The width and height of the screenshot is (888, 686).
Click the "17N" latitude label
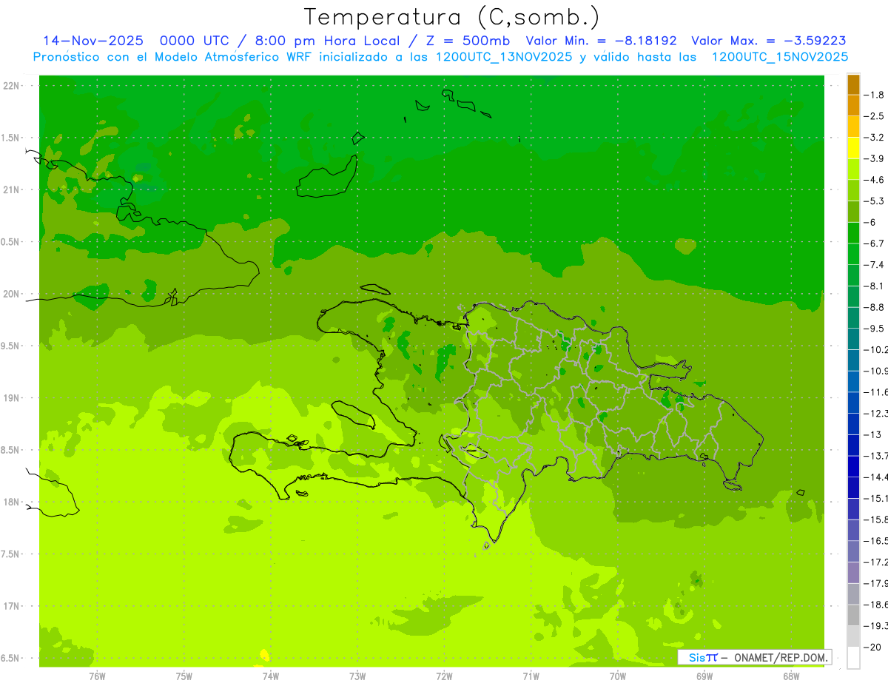click(x=11, y=606)
